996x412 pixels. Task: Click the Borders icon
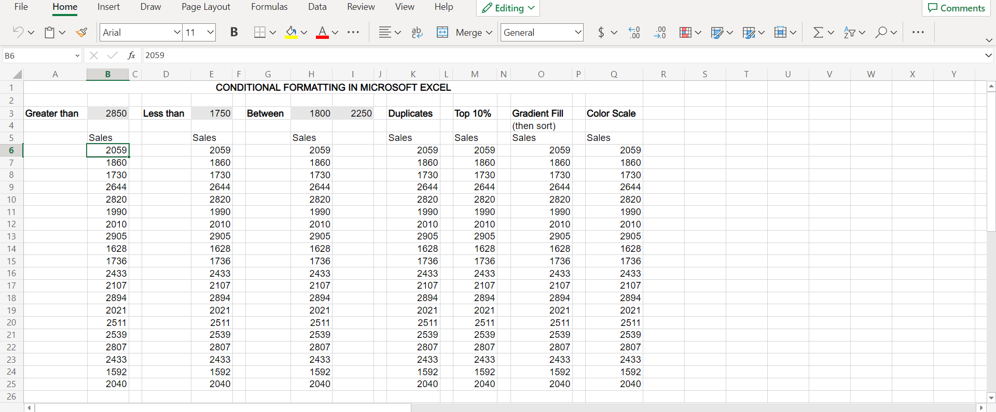[260, 32]
